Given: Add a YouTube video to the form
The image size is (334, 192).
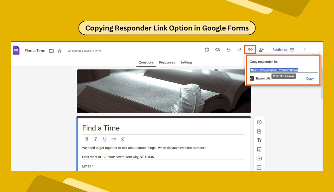Looking at the screenshot, I should 259,158.
